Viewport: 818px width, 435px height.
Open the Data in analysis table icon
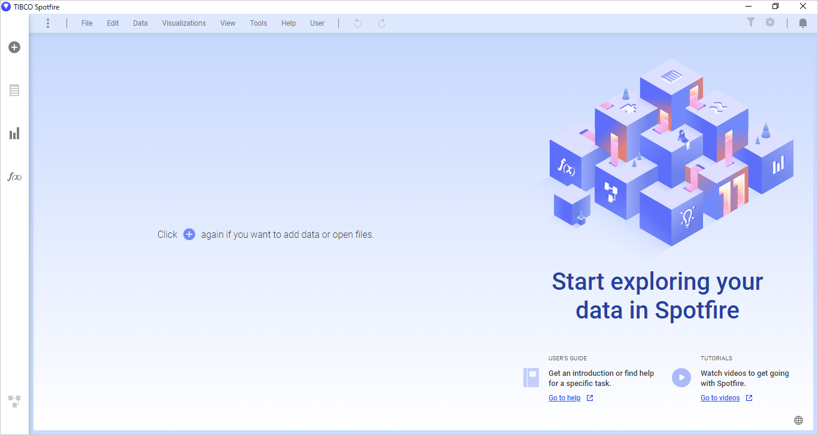pos(14,90)
